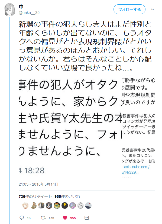Open the last liker avatar with flag
The image size is (162, 224).
point(88,206)
